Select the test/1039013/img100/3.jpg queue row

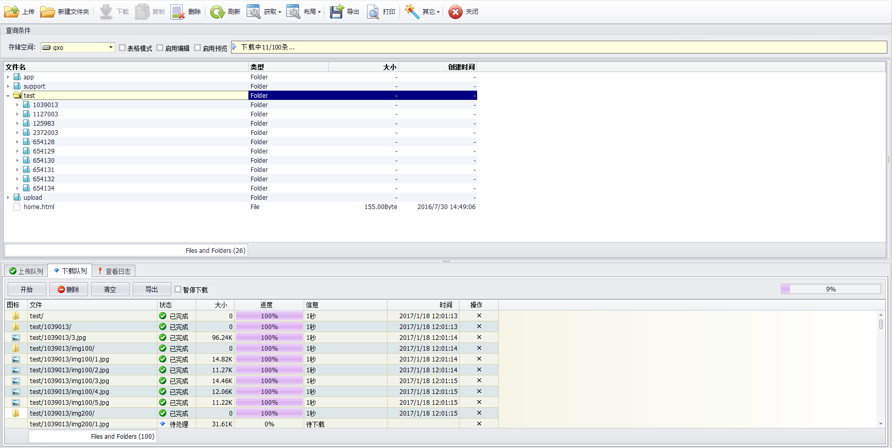pos(252,381)
